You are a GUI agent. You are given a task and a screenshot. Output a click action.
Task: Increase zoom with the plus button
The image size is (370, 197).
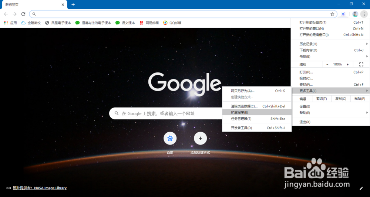[347, 64]
